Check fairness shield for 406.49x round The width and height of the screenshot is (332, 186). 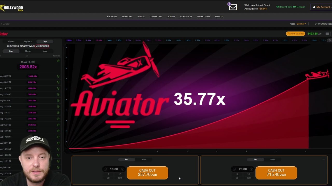(x=58, y=88)
